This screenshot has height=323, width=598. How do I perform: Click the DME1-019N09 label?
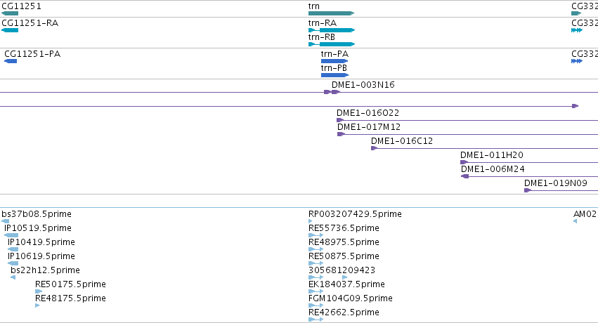pyautogui.click(x=556, y=183)
